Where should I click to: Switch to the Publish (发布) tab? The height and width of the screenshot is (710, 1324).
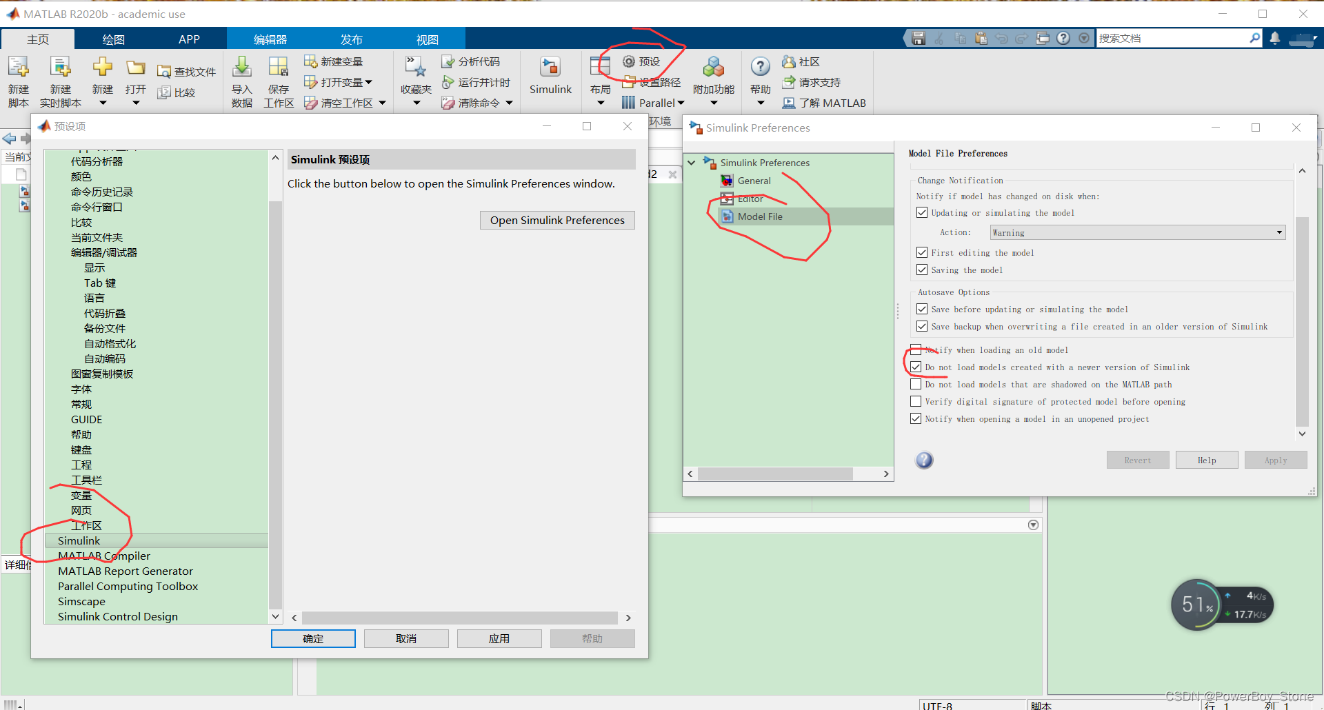(351, 39)
